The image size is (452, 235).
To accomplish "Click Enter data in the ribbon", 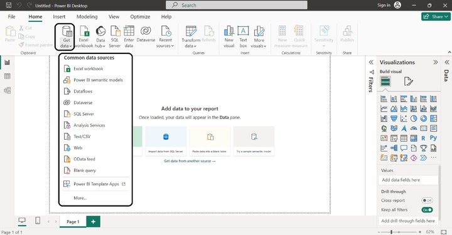I will [x=129, y=36].
